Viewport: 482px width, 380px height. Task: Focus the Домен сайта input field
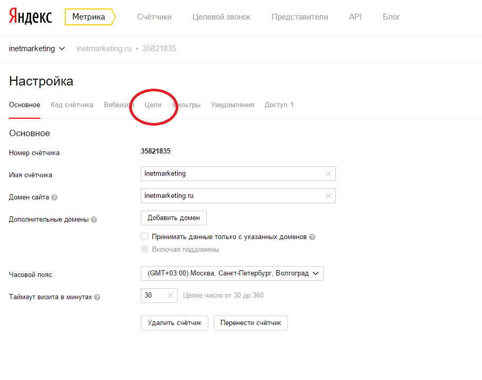238,196
